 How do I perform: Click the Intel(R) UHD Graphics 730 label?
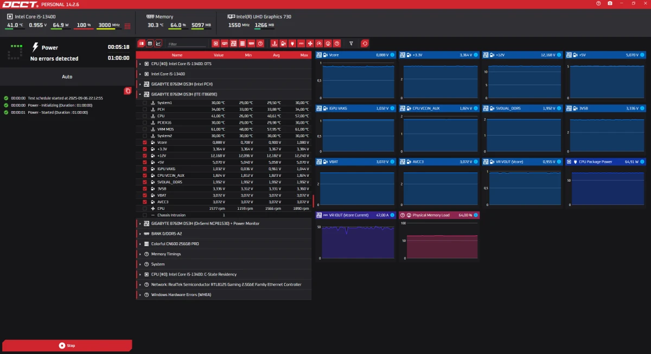263,17
